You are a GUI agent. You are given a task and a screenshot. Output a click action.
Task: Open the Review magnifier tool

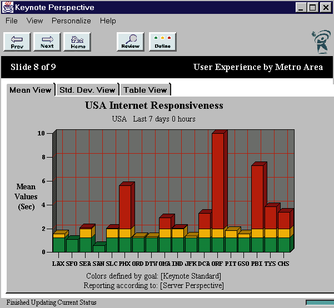[x=131, y=42]
